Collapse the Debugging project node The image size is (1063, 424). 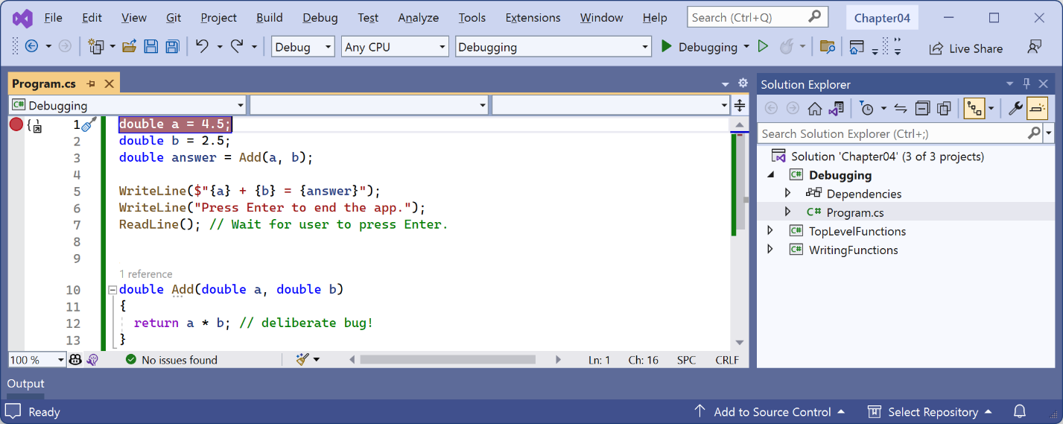click(770, 175)
